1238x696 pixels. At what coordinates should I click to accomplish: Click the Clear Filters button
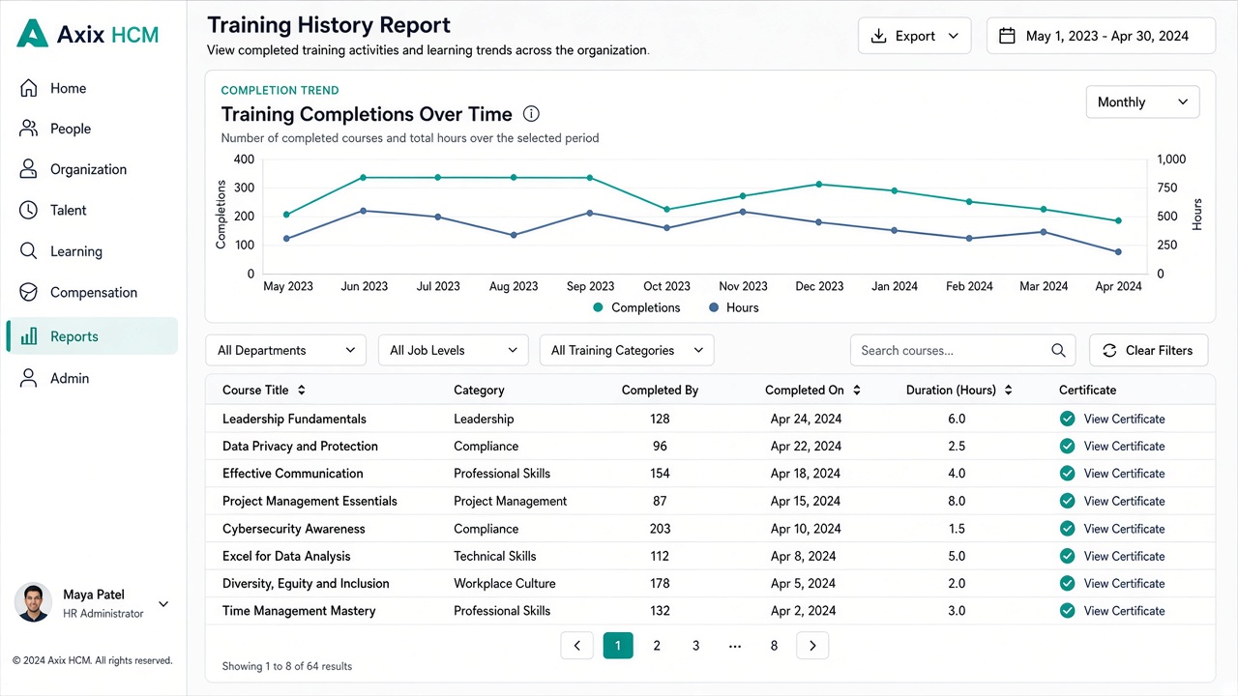1148,350
